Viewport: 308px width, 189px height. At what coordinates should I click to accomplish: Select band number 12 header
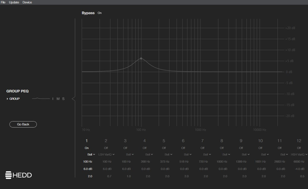[x=299, y=141]
